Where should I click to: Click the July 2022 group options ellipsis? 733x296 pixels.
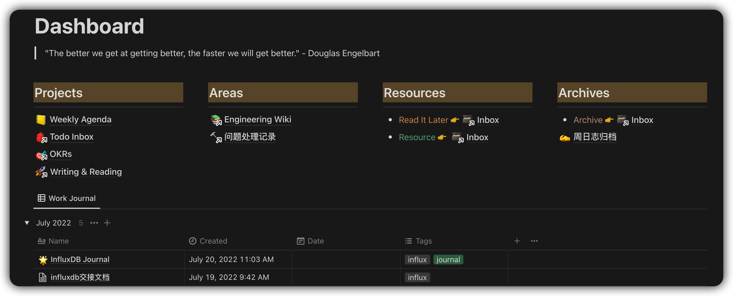pos(94,223)
